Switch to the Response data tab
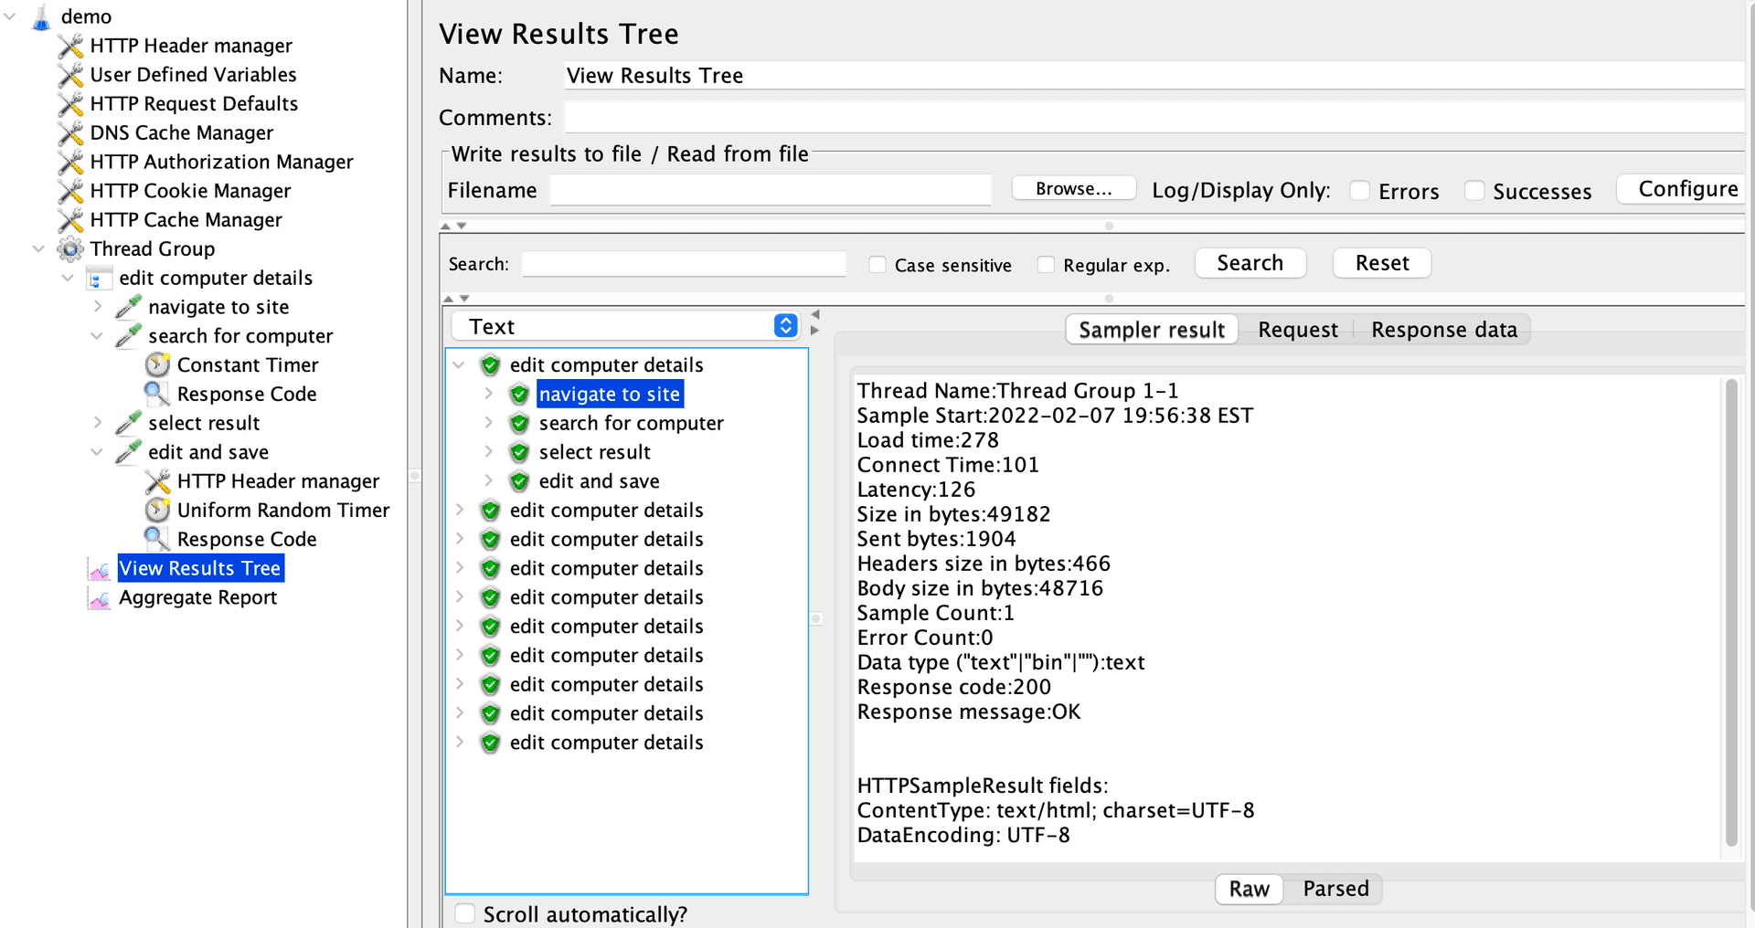The image size is (1755, 928). [x=1444, y=330]
